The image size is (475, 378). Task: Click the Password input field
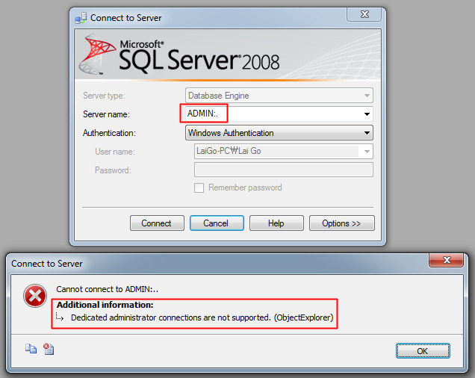pyautogui.click(x=283, y=170)
